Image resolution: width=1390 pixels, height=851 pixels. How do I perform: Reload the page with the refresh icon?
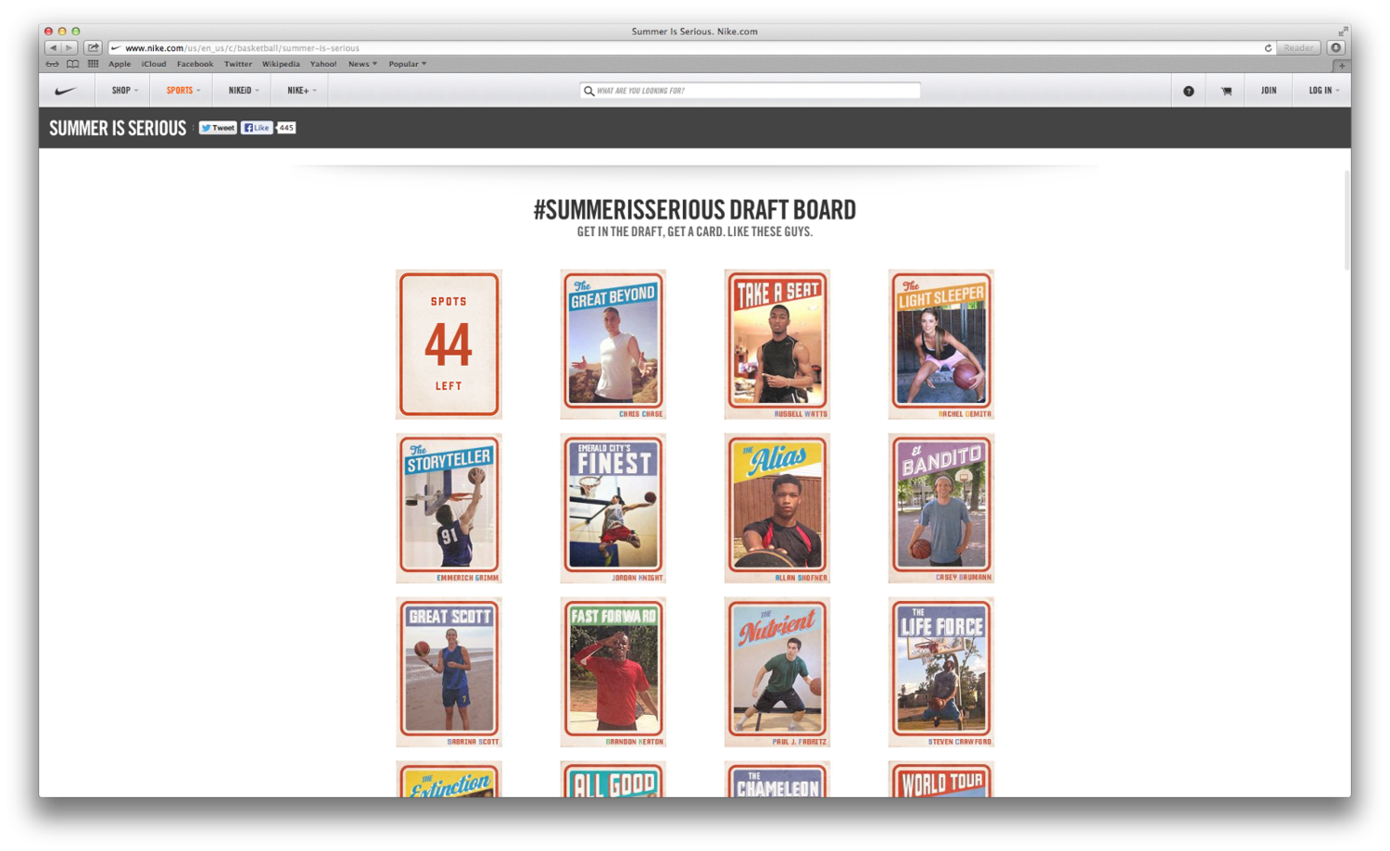coord(1268,48)
